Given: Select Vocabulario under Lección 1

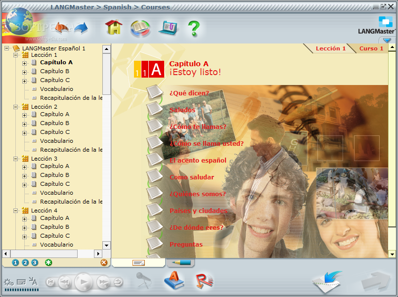Looking at the screenshot, I should pyautogui.click(x=56, y=89).
